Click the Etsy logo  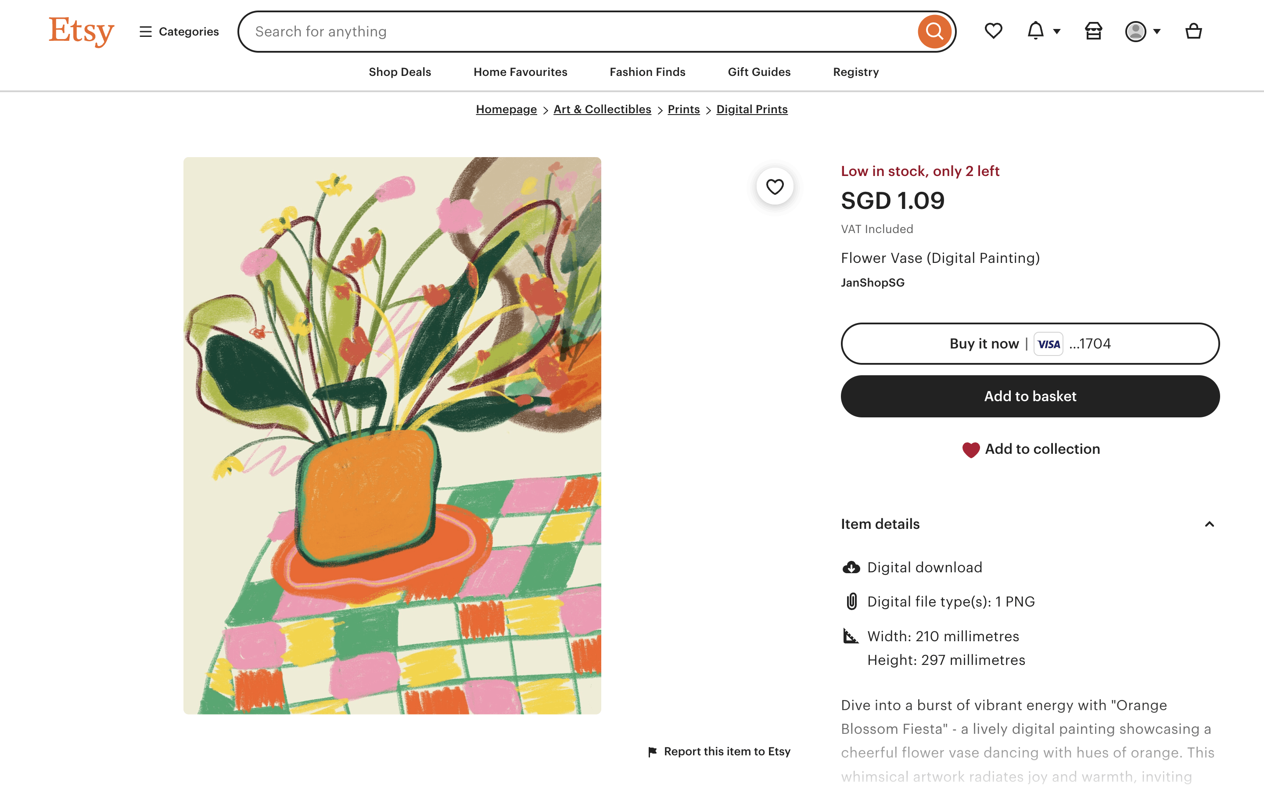click(x=82, y=31)
